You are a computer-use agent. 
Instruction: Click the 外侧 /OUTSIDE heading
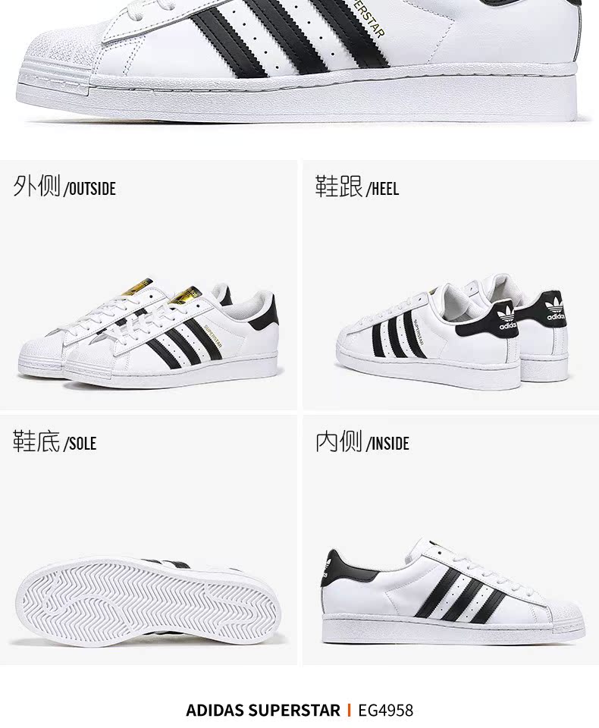click(x=64, y=187)
